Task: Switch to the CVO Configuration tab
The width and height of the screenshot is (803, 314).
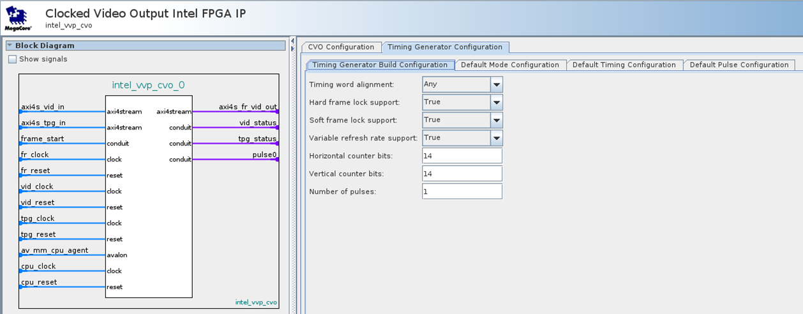Action: tap(341, 47)
